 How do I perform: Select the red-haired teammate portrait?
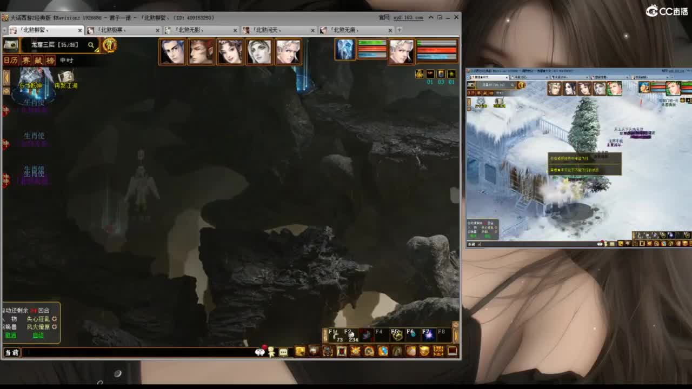(x=201, y=52)
